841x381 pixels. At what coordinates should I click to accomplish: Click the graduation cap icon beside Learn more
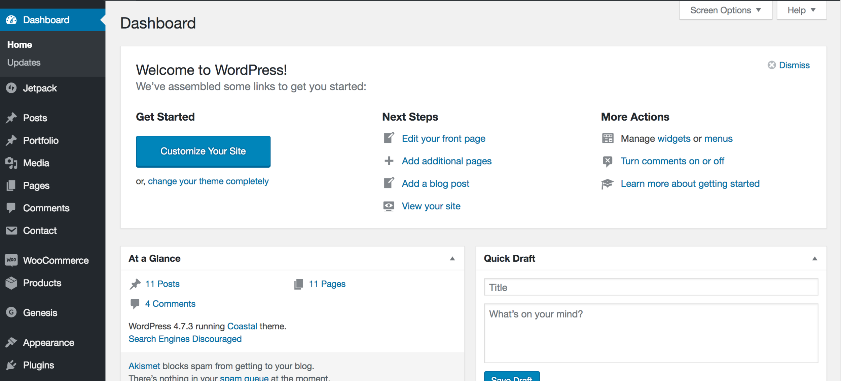608,184
